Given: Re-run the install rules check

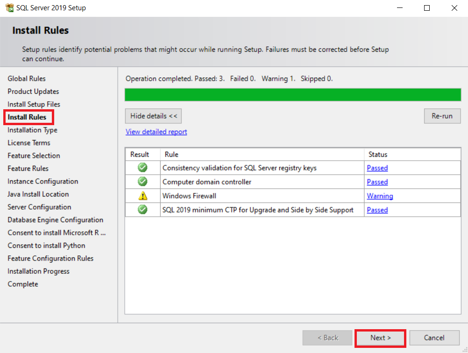Looking at the screenshot, I should point(442,116).
